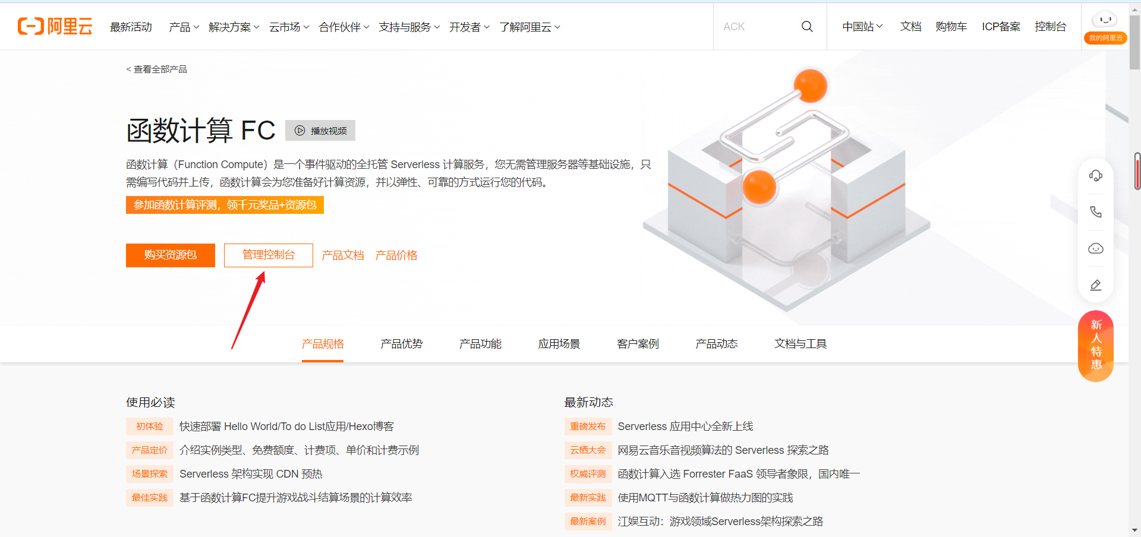
Task: Click the 我的阿里云 avatar icon
Action: (1105, 27)
